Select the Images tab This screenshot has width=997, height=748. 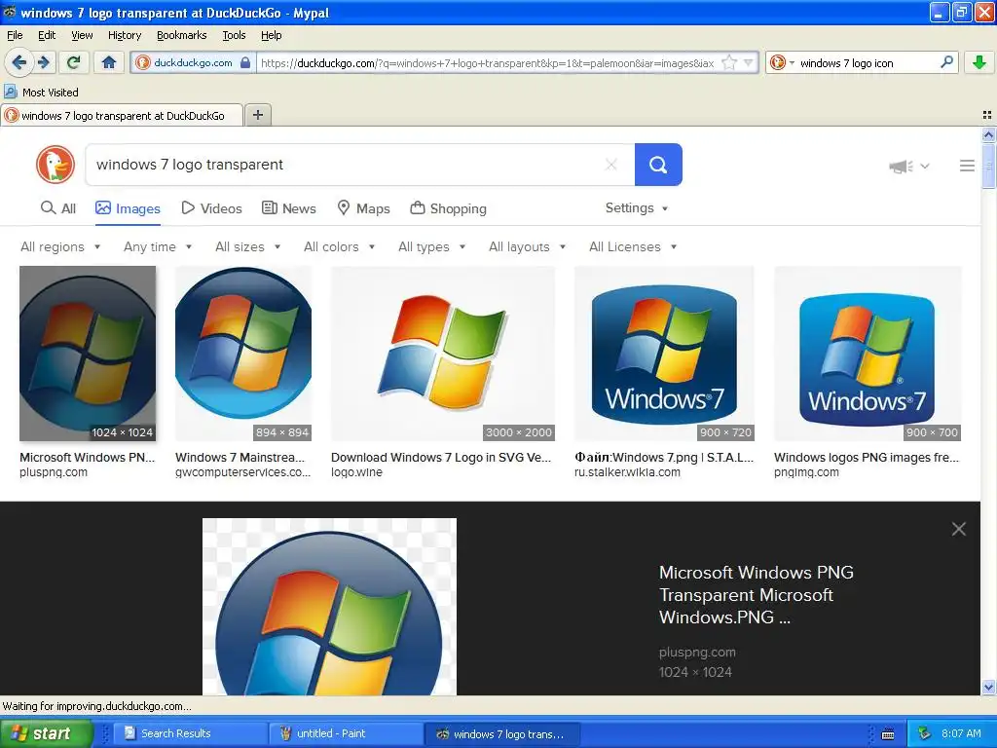pos(128,208)
